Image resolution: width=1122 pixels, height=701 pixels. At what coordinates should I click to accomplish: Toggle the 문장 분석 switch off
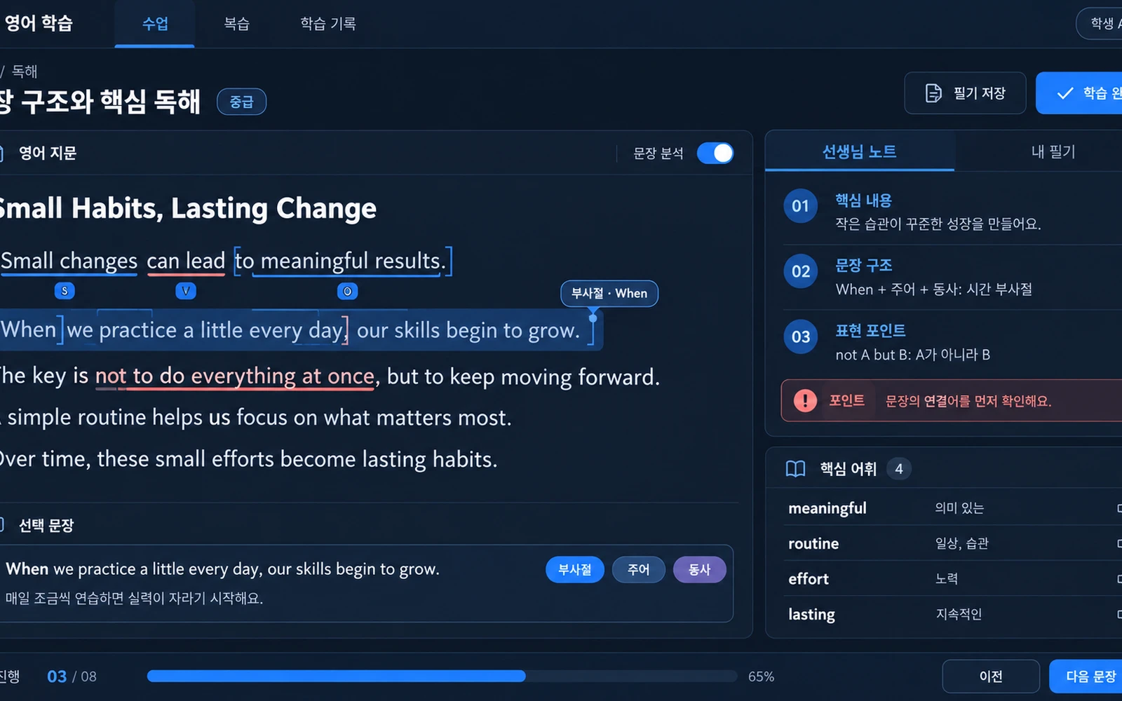coord(715,153)
